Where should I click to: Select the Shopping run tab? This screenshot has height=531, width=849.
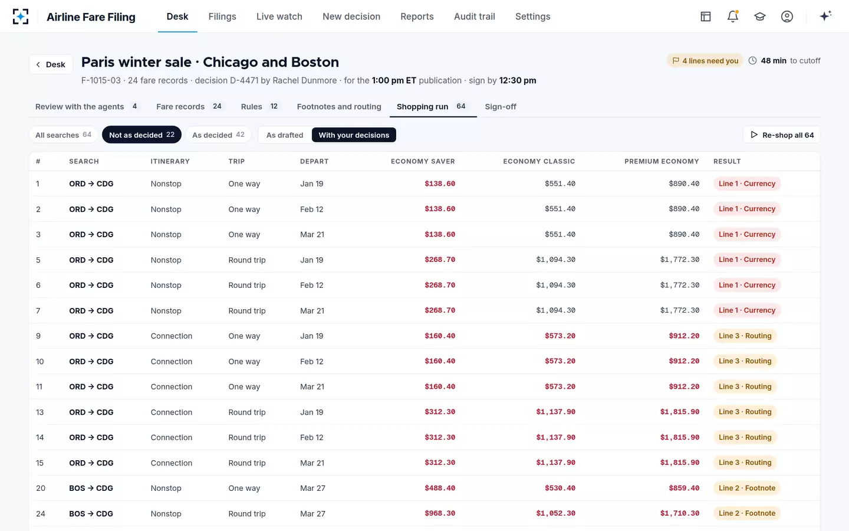click(433, 107)
